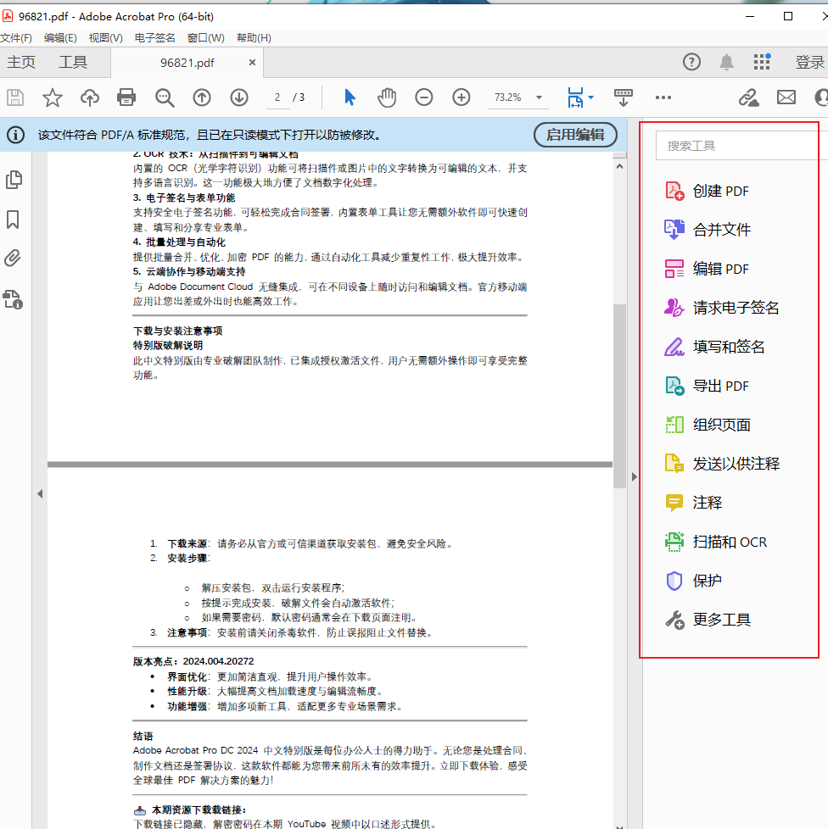Open the 发送以供注释 tool
828x829 pixels.
tap(722, 464)
